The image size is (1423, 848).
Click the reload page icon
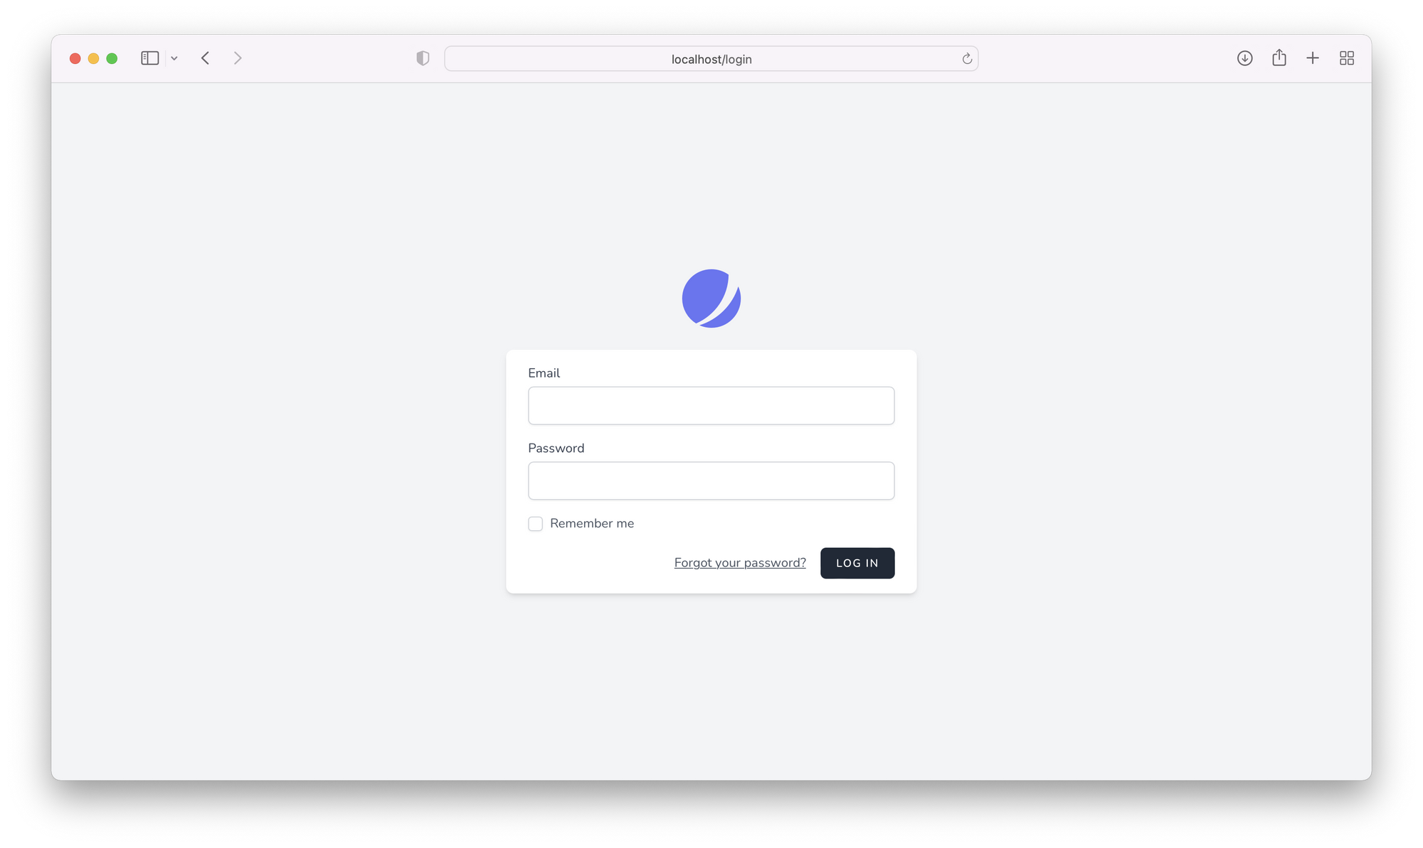pyautogui.click(x=965, y=58)
